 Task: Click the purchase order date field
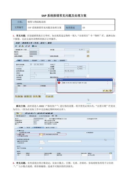pos(69,56)
